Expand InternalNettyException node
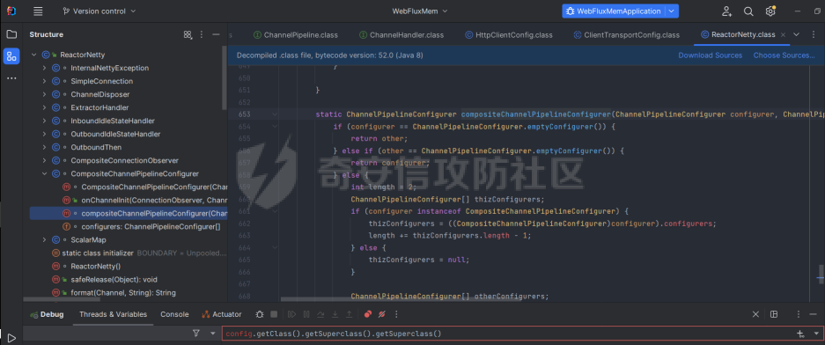825x345 pixels. [x=45, y=68]
